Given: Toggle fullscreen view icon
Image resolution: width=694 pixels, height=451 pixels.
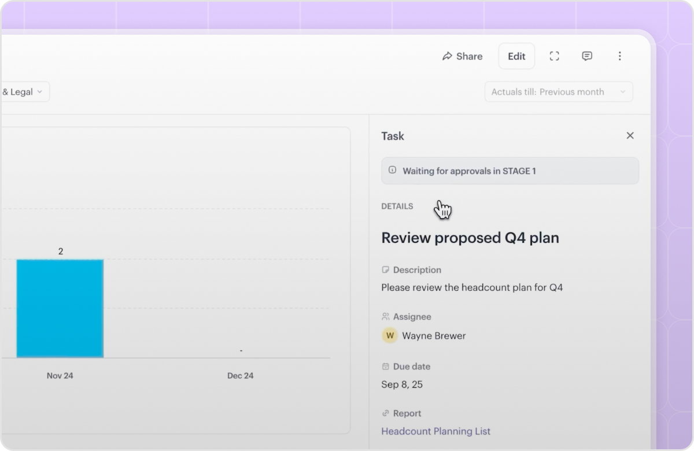Looking at the screenshot, I should coord(555,56).
